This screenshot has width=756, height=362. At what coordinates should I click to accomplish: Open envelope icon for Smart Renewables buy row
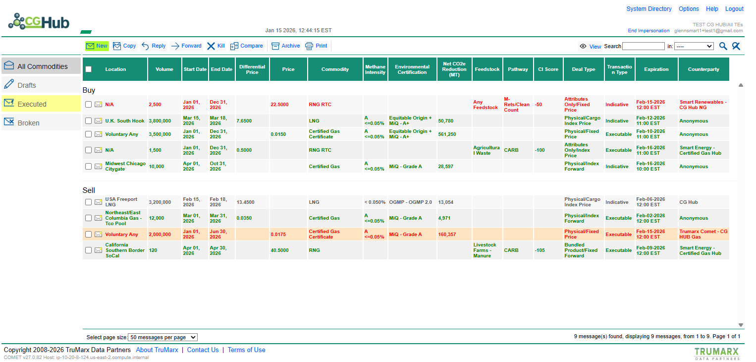point(99,105)
